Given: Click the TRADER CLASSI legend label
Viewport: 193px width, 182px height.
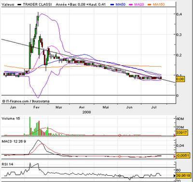Looking at the screenshot, I should tap(37, 4).
